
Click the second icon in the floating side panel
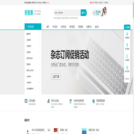(x=127, y=45)
